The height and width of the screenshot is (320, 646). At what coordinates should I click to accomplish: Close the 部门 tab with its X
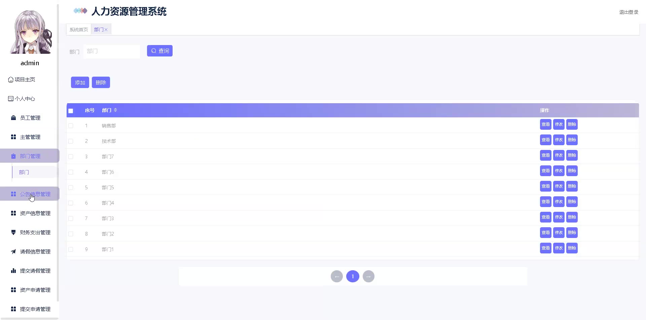coord(106,30)
